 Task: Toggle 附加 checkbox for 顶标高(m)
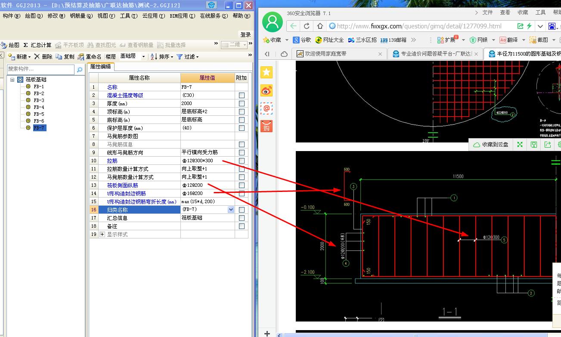tap(242, 112)
